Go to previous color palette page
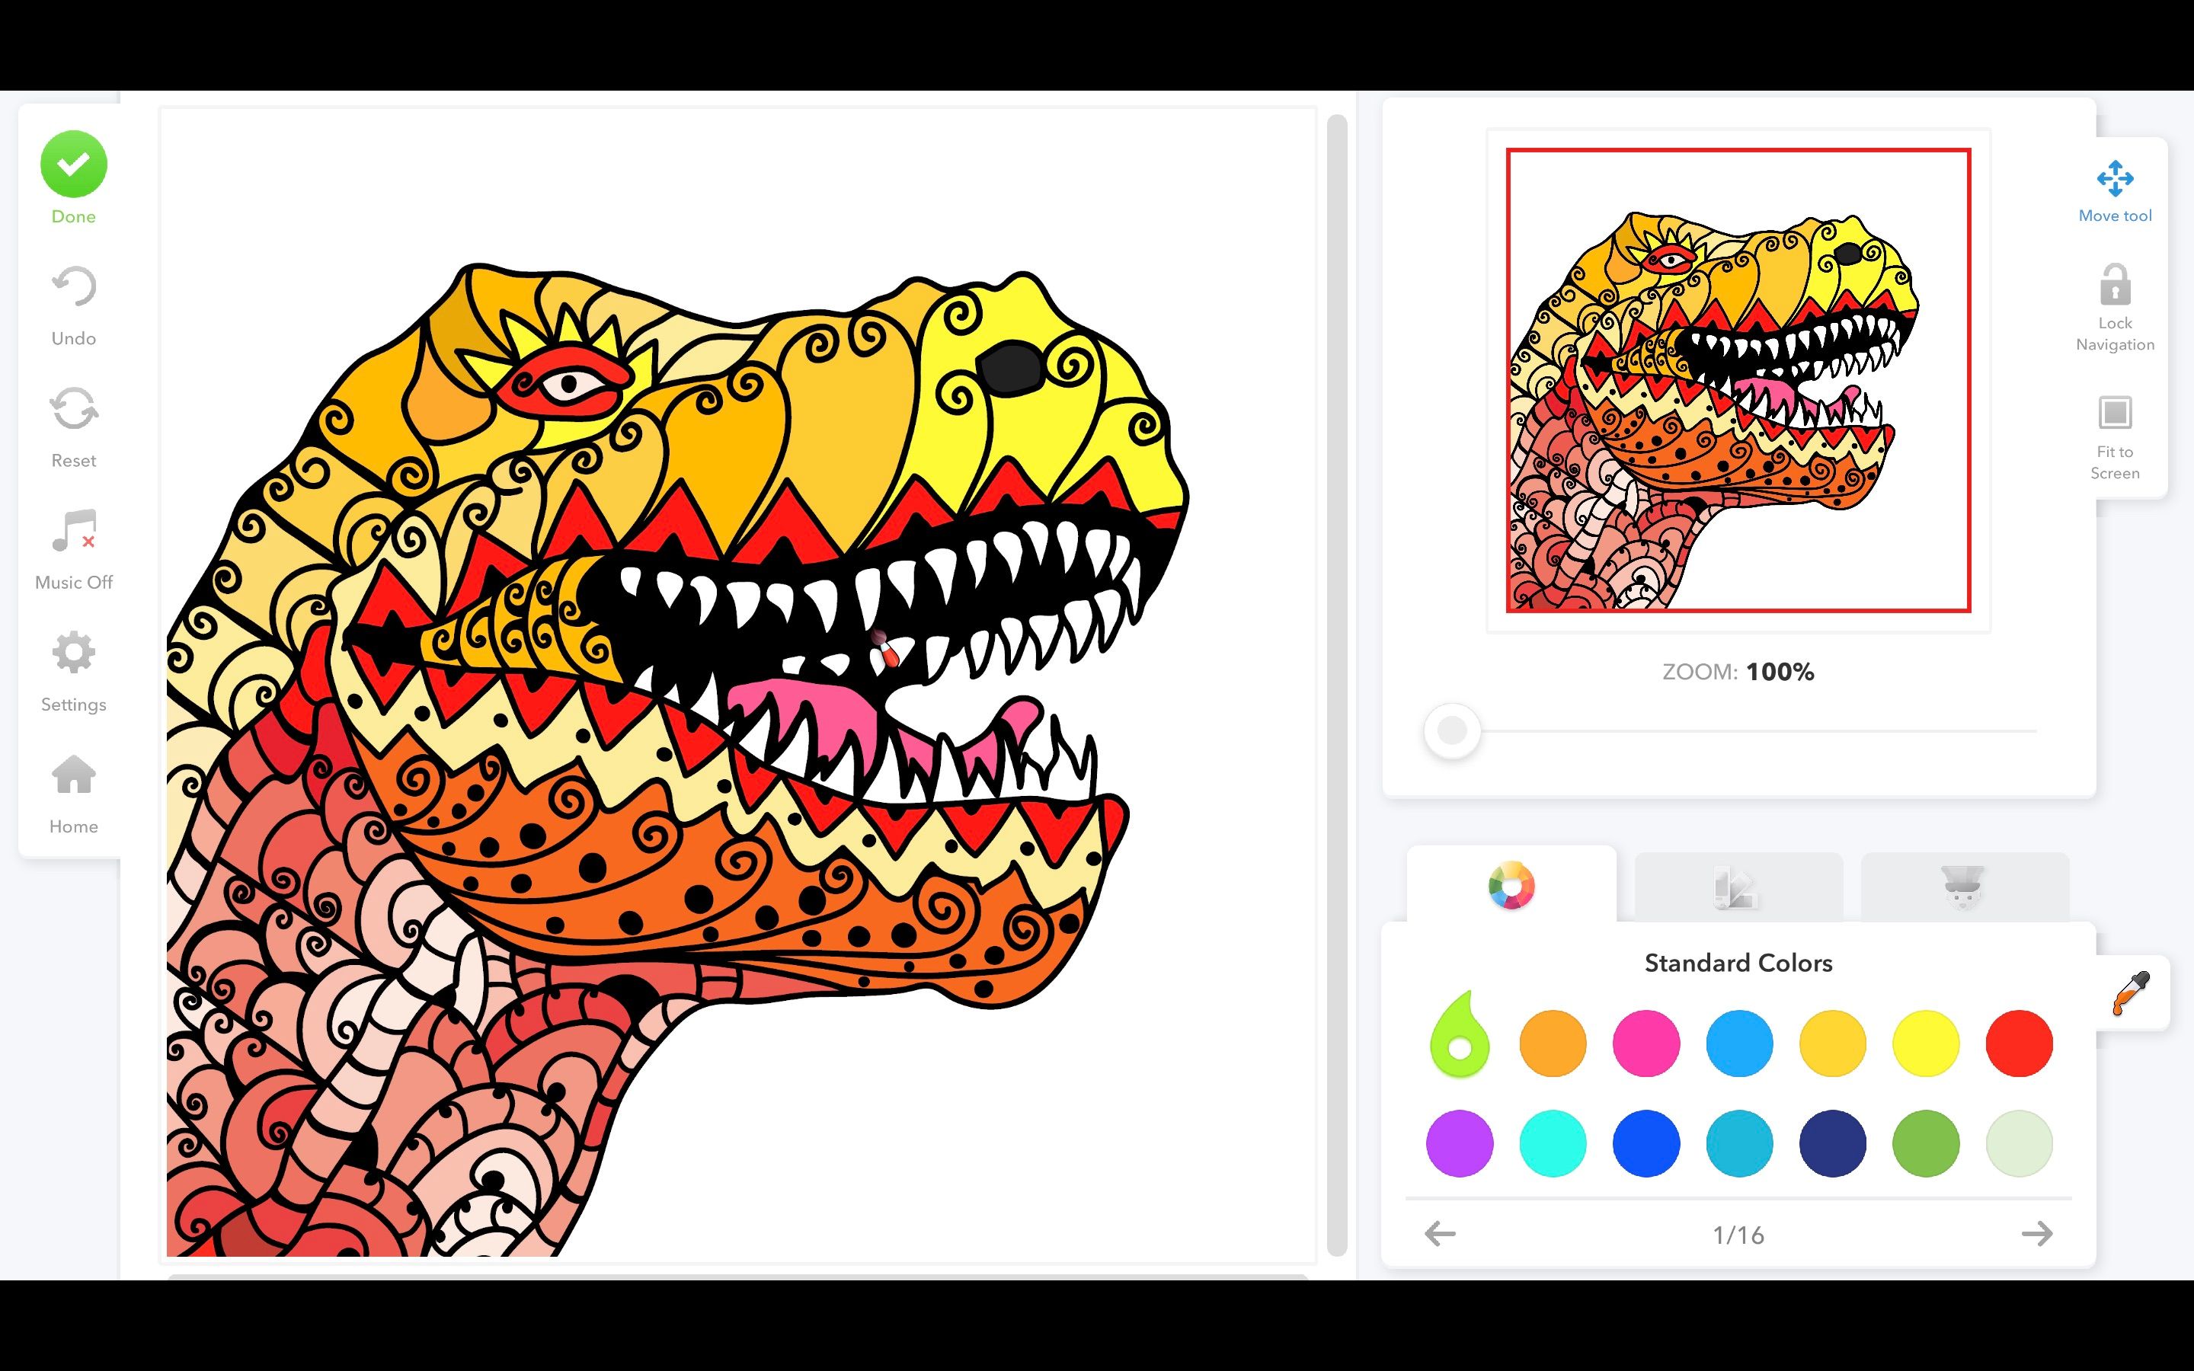The image size is (2194, 1371). pyautogui.click(x=1440, y=1233)
